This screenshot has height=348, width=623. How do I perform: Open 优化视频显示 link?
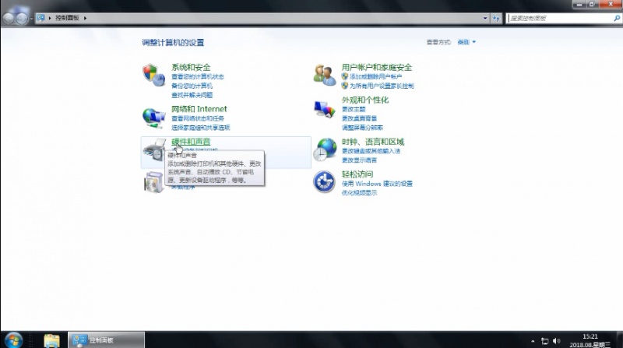(x=359, y=192)
